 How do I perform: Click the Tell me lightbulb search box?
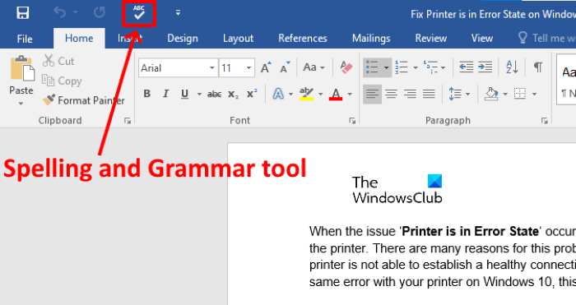point(546,38)
